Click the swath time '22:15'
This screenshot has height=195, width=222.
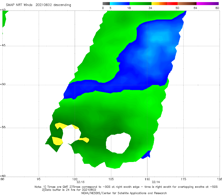[81, 182]
